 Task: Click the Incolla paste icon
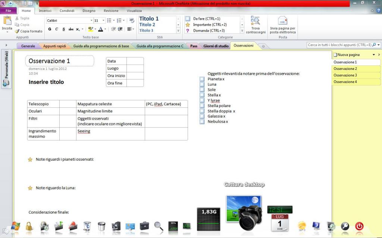point(7,21)
